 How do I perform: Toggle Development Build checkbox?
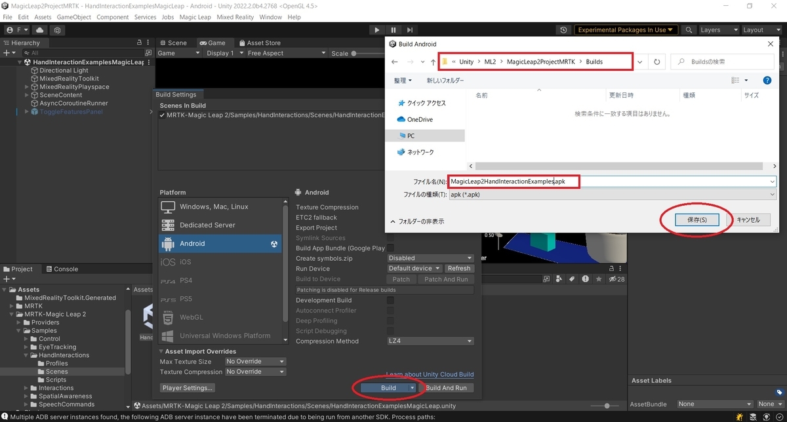click(x=391, y=300)
